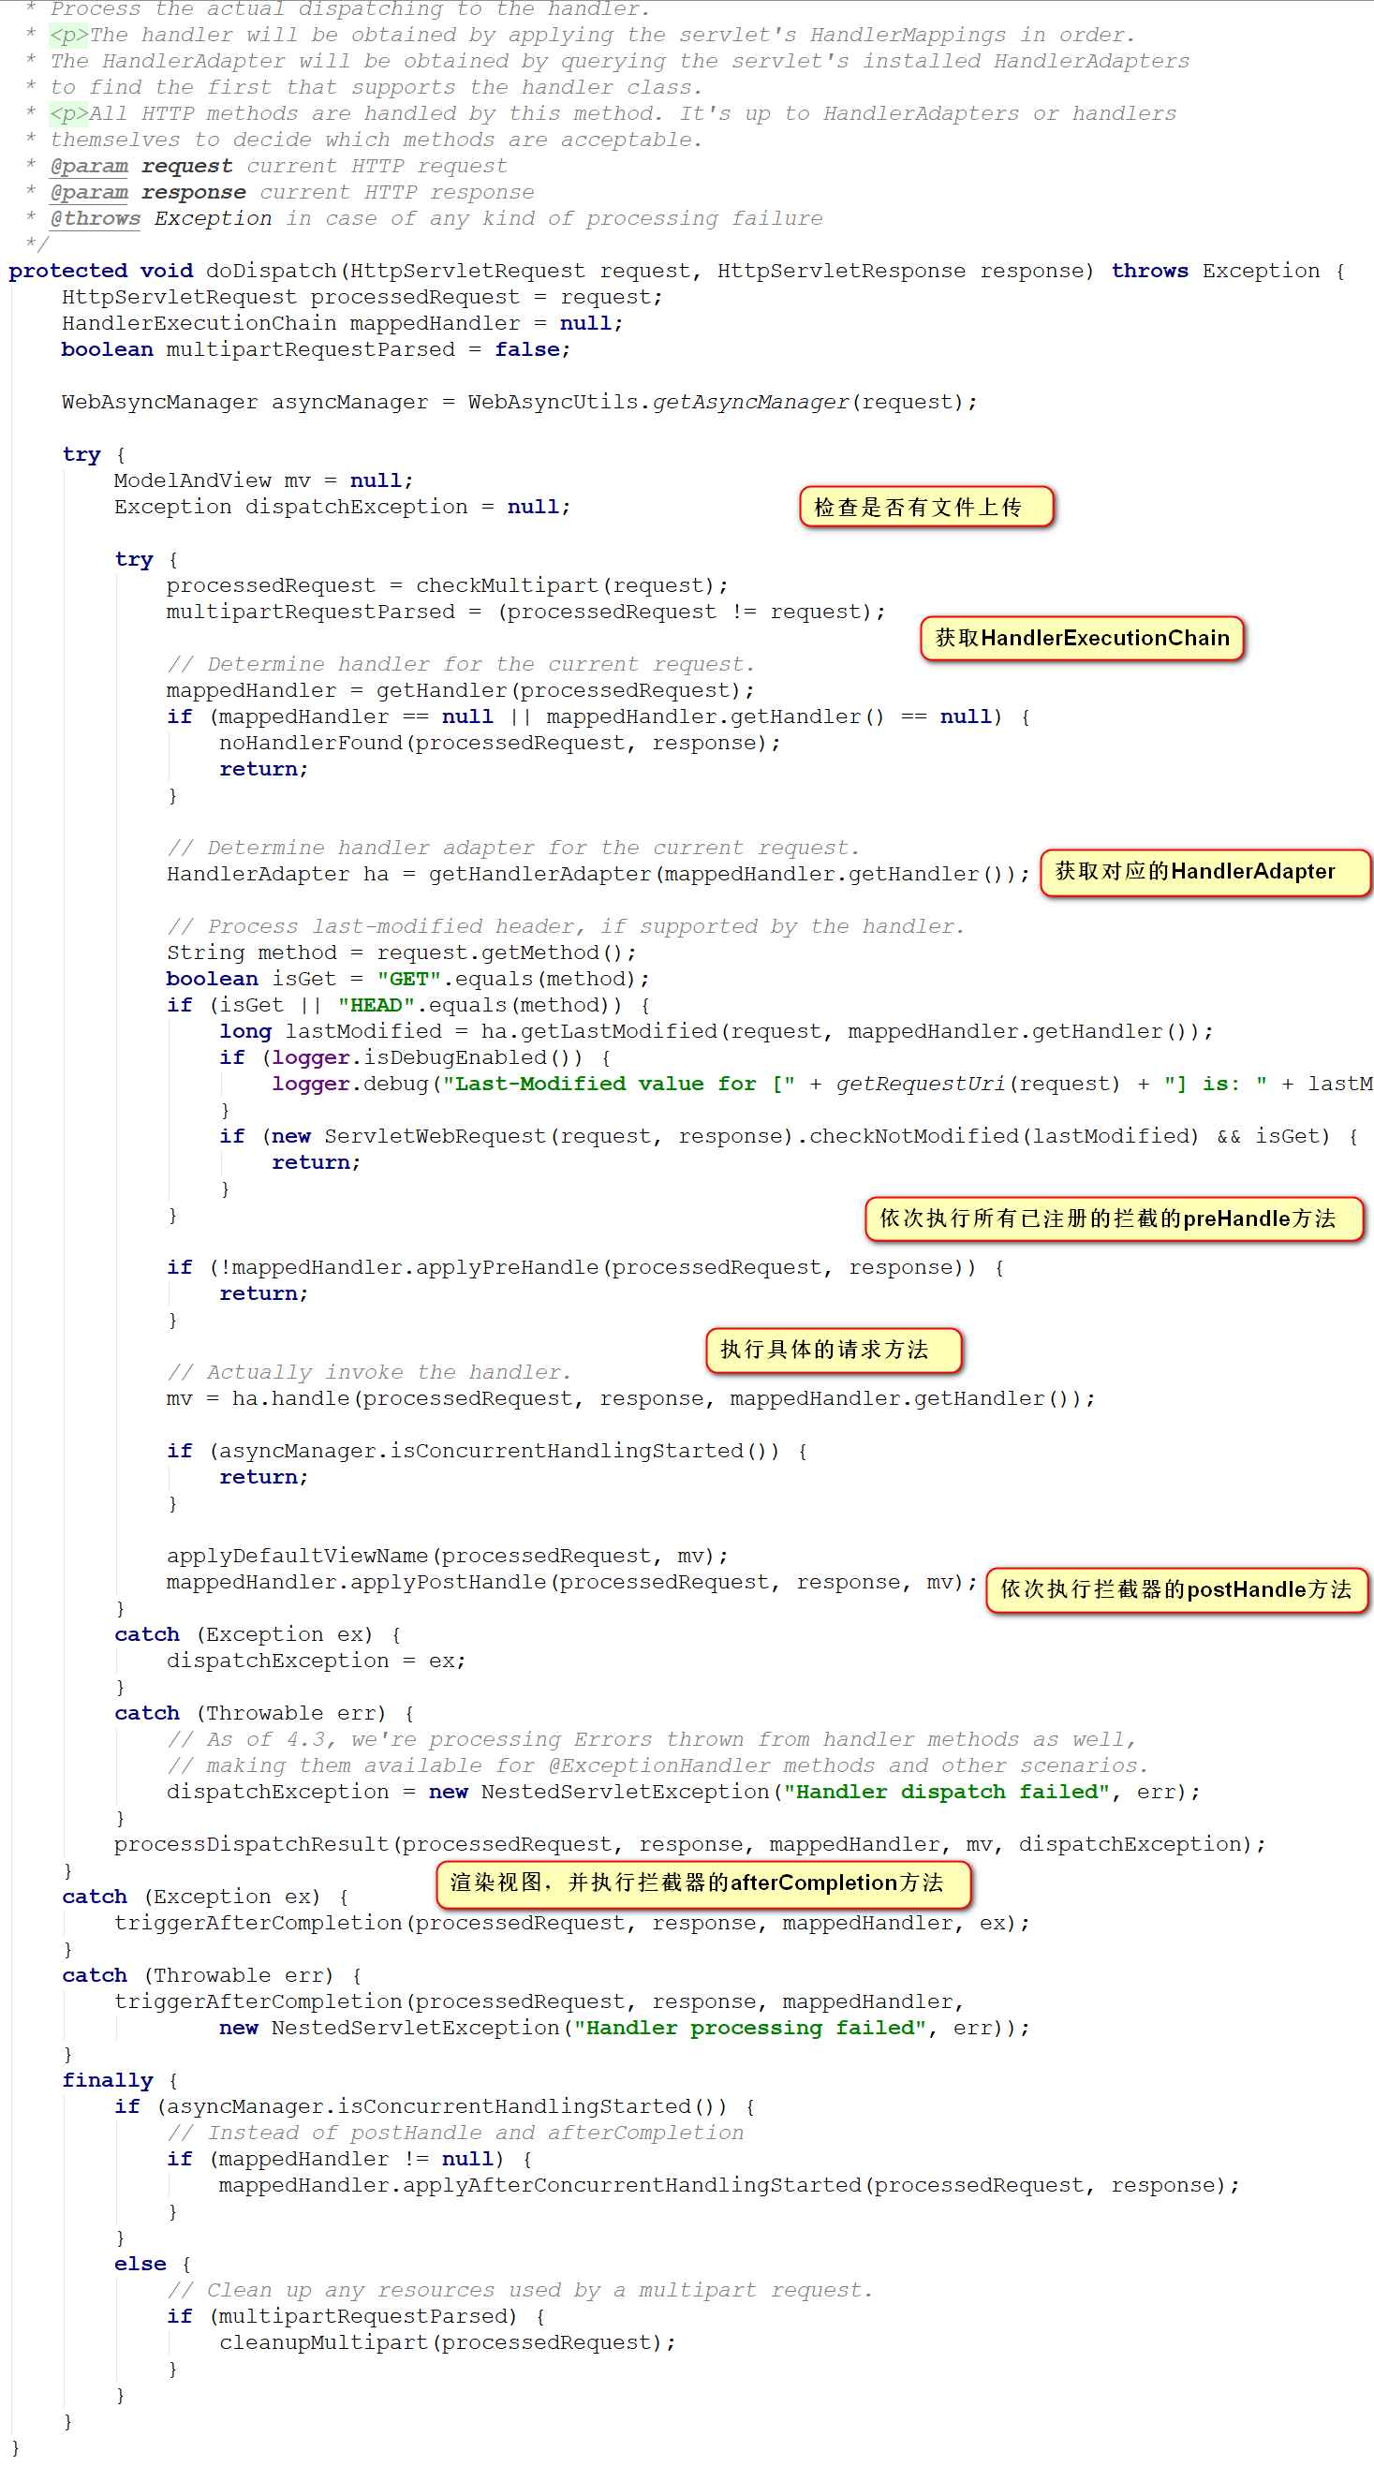1374x2481 pixels.
Task: Click 'HttpServletRequest processedRequest = request;' line
Action: (x=362, y=297)
